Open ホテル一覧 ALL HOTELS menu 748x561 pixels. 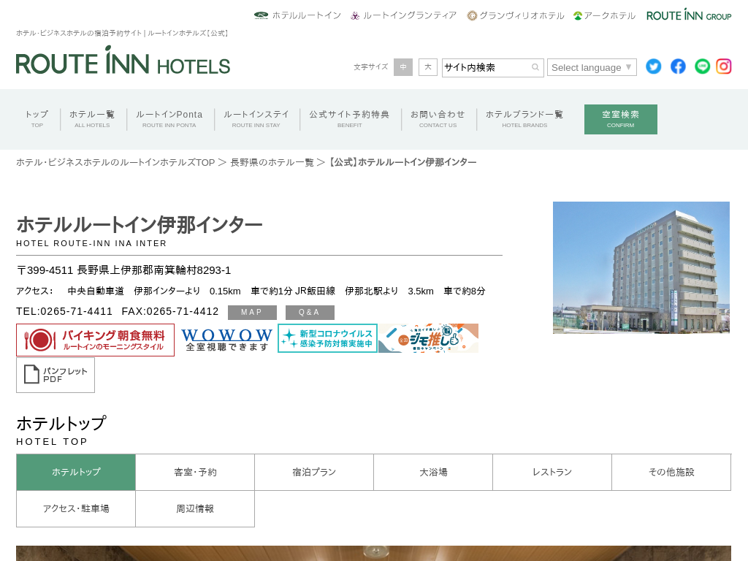[x=92, y=119]
